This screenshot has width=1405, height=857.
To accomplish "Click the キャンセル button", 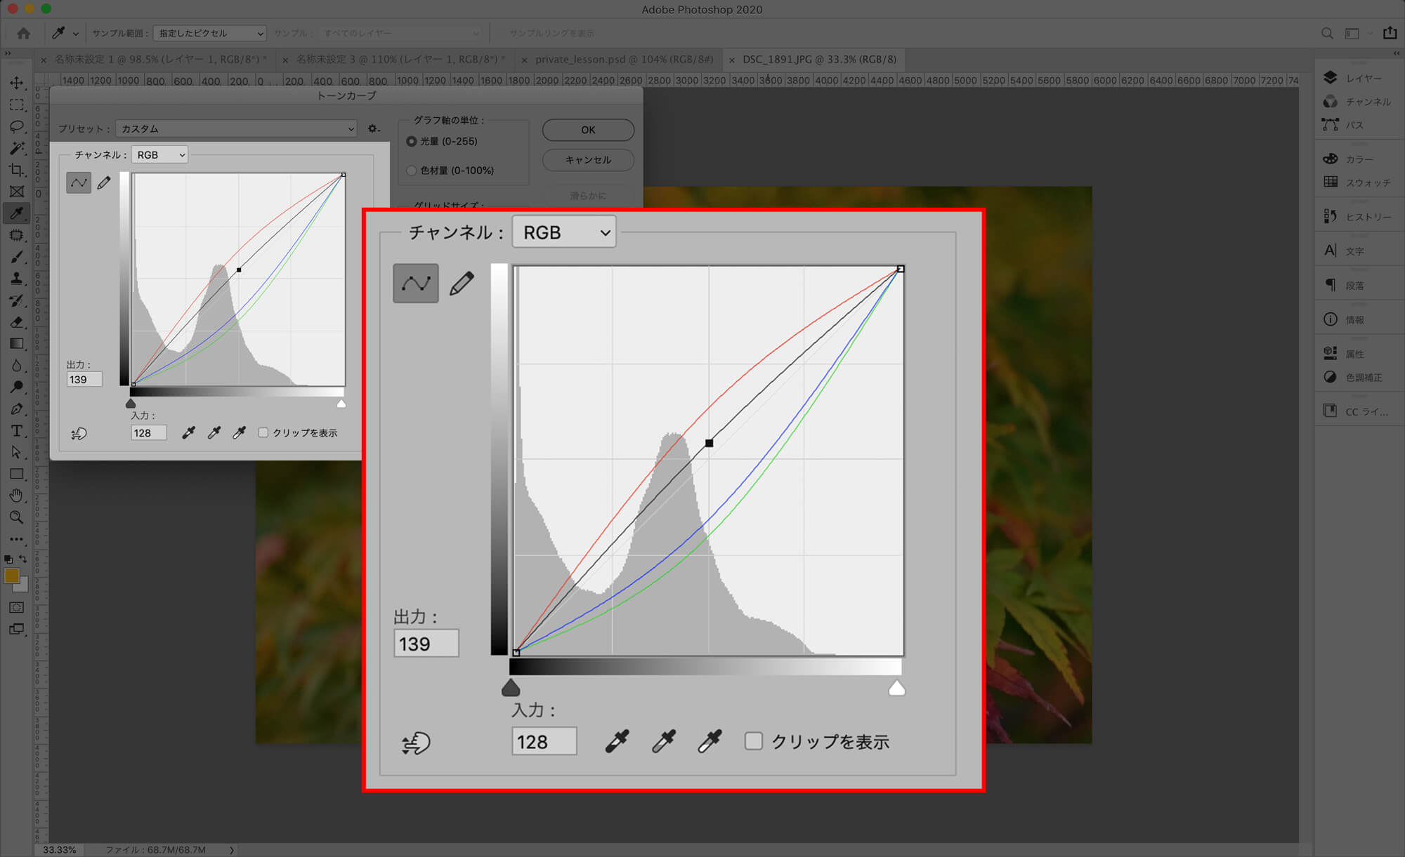I will point(588,159).
